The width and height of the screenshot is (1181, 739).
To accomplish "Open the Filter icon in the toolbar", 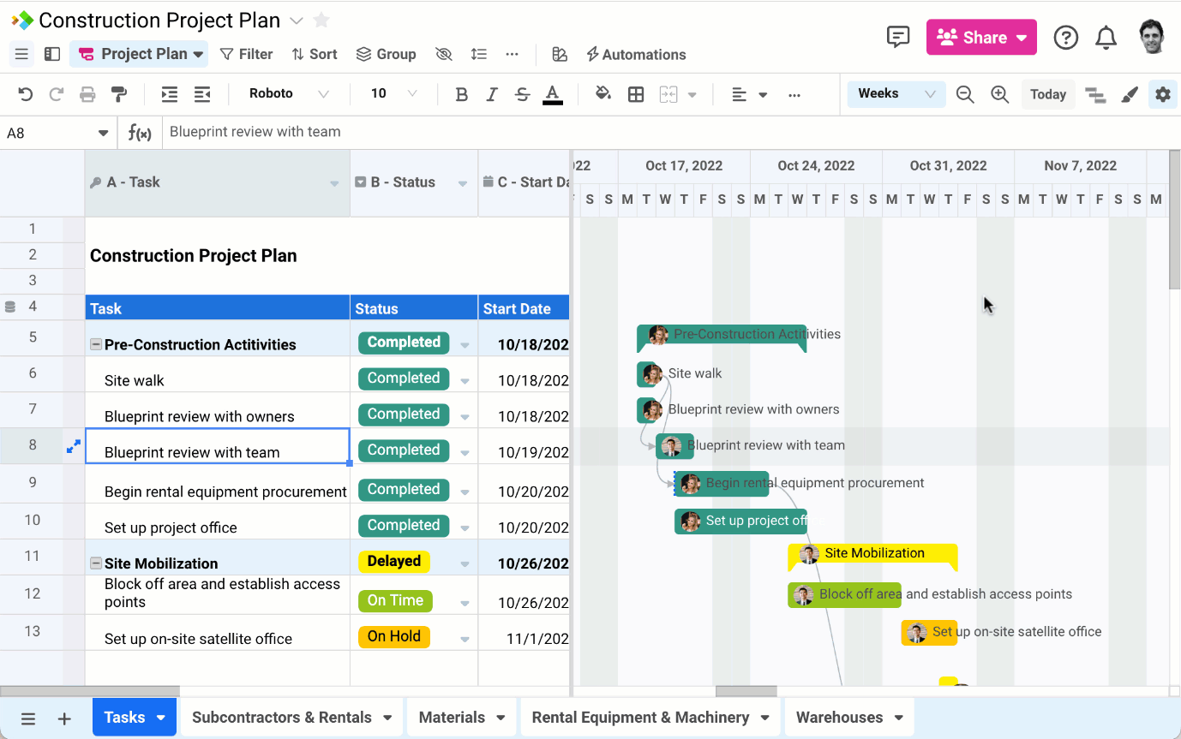I will [246, 54].
